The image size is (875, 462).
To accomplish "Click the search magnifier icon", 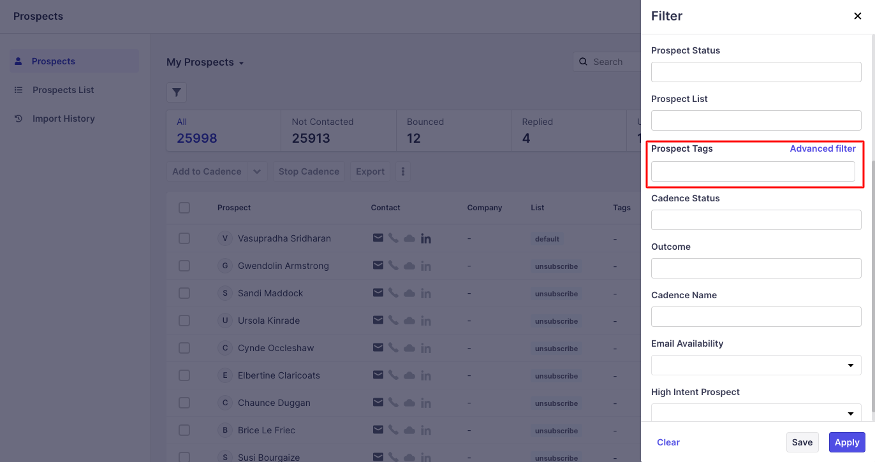I will tap(583, 62).
